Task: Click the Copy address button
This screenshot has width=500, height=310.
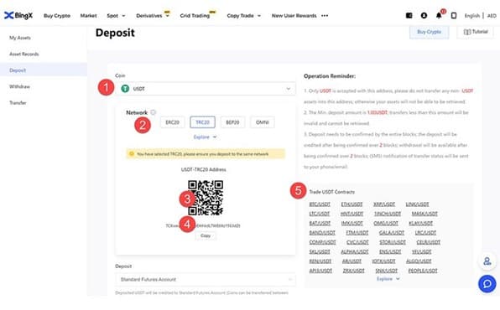Action: pyautogui.click(x=206, y=235)
